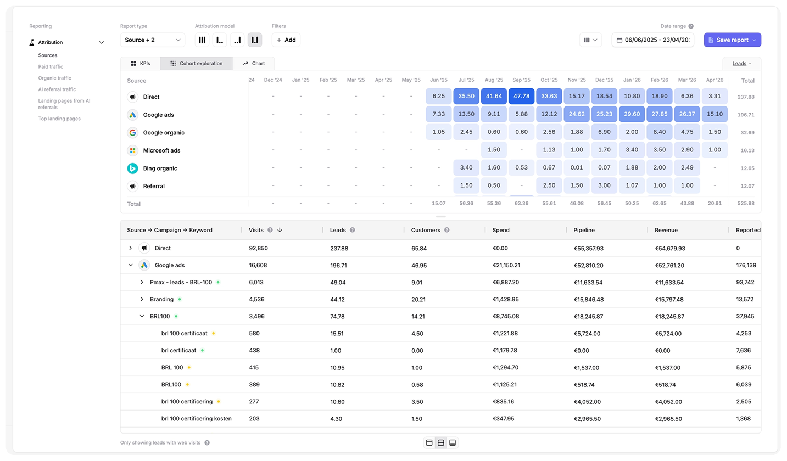Open the Chart tab
This screenshot has height=461, width=787.
coord(254,64)
